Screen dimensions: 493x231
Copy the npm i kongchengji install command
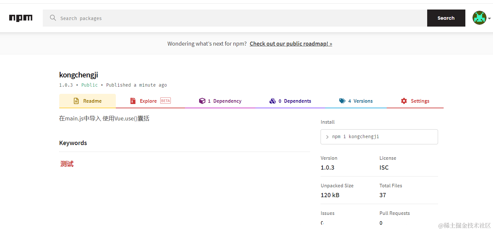point(379,136)
